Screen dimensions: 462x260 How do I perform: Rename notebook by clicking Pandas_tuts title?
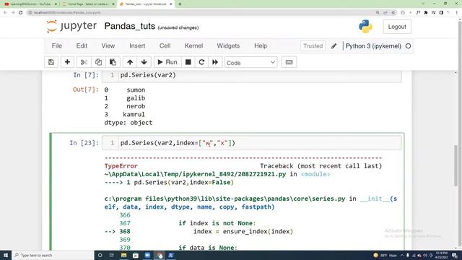click(130, 26)
